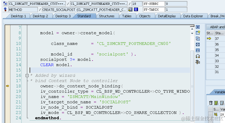225x123 pixels.
Task: Click the blue information icon in the header
Action: tap(136, 10)
